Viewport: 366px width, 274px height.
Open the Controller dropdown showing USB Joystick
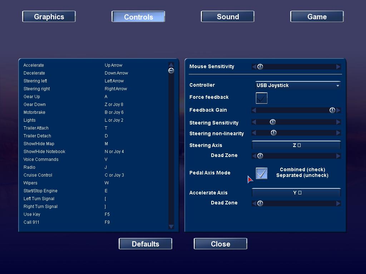tap(298, 86)
